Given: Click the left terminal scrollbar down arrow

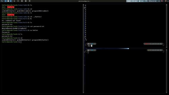Looking at the screenshot, I should click(83, 92).
